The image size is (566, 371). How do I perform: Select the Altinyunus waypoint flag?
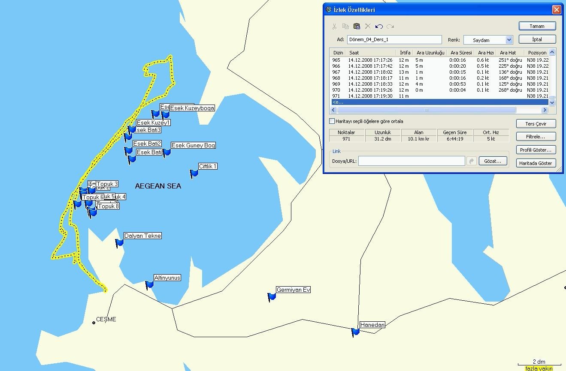[149, 284]
